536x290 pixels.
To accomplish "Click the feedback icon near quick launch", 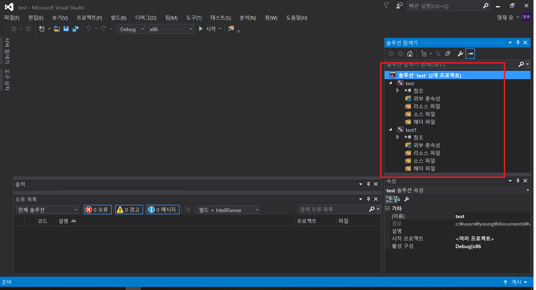I will [399, 6].
